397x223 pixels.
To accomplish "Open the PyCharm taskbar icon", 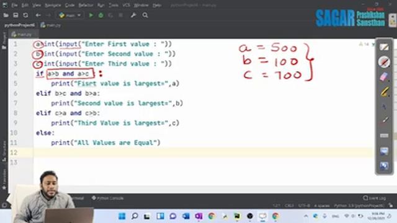I will pos(237,216).
